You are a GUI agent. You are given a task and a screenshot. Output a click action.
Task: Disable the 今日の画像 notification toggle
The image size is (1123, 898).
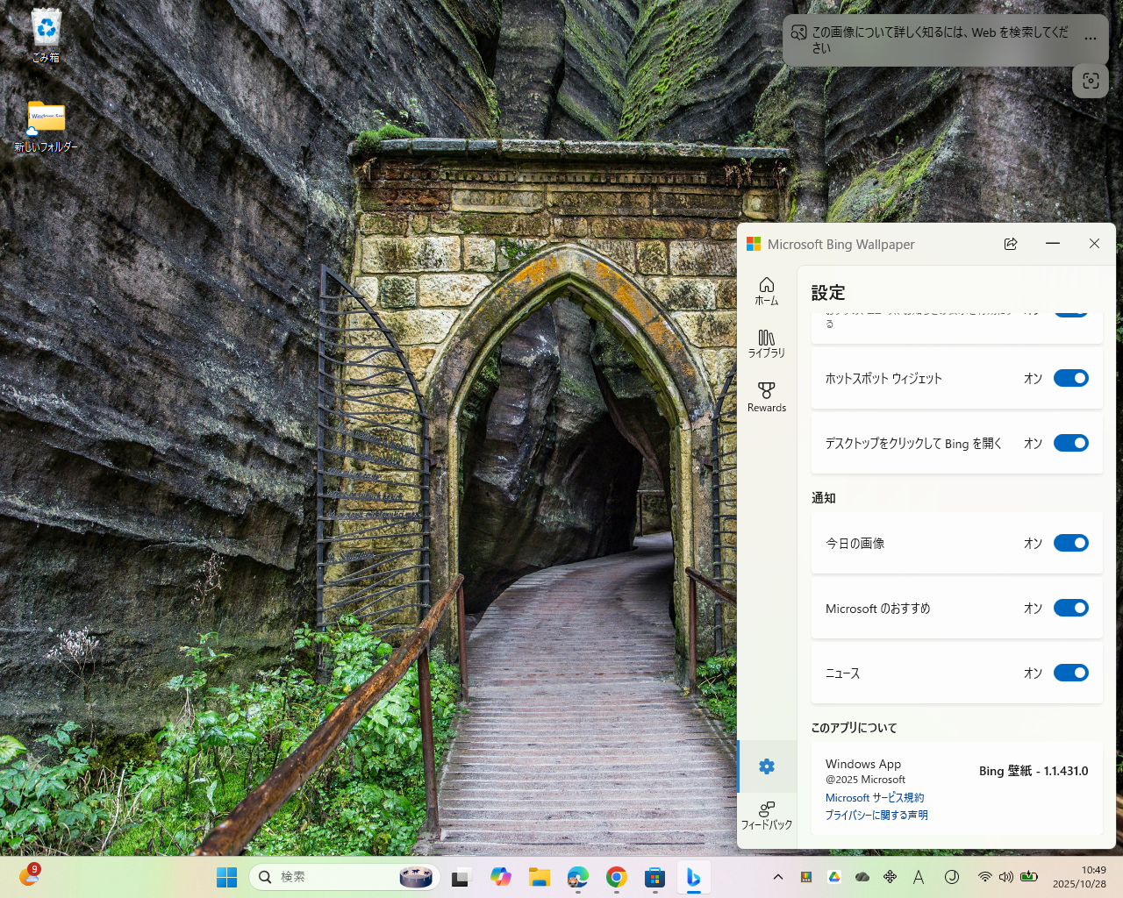pos(1071,543)
